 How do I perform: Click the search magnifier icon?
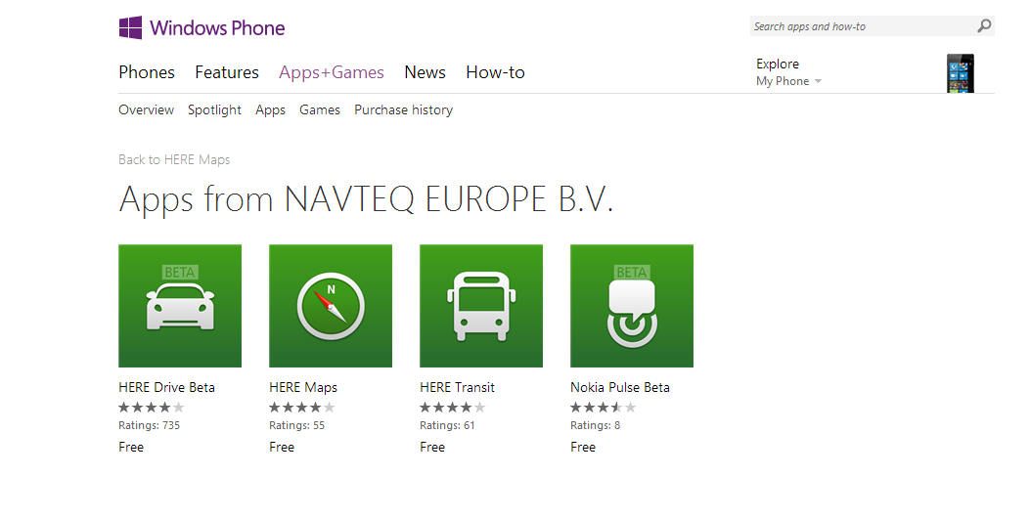coord(984,26)
